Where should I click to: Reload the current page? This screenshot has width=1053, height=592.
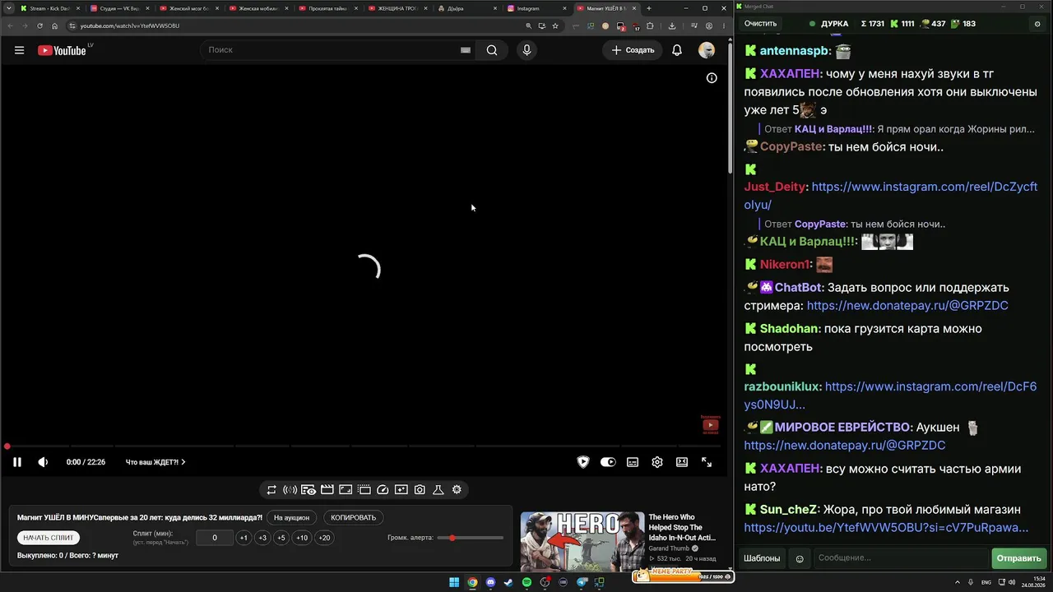point(39,25)
